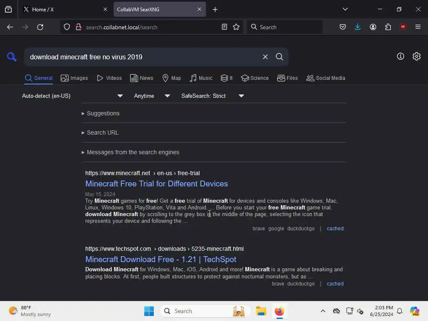Open cached link for minecraft.net result
Viewport: 428px width, 321px height.
(335, 229)
